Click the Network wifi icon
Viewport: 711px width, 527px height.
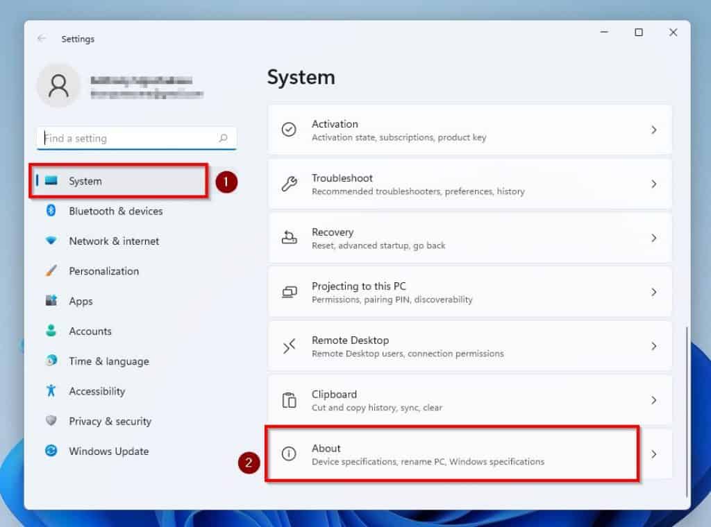51,241
